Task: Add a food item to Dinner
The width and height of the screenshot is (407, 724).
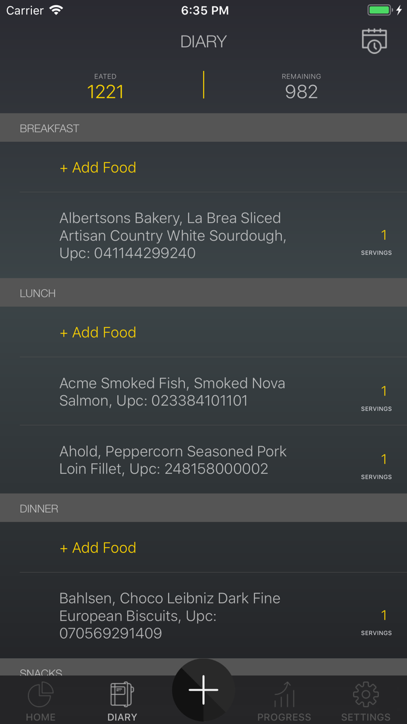Action: [98, 548]
